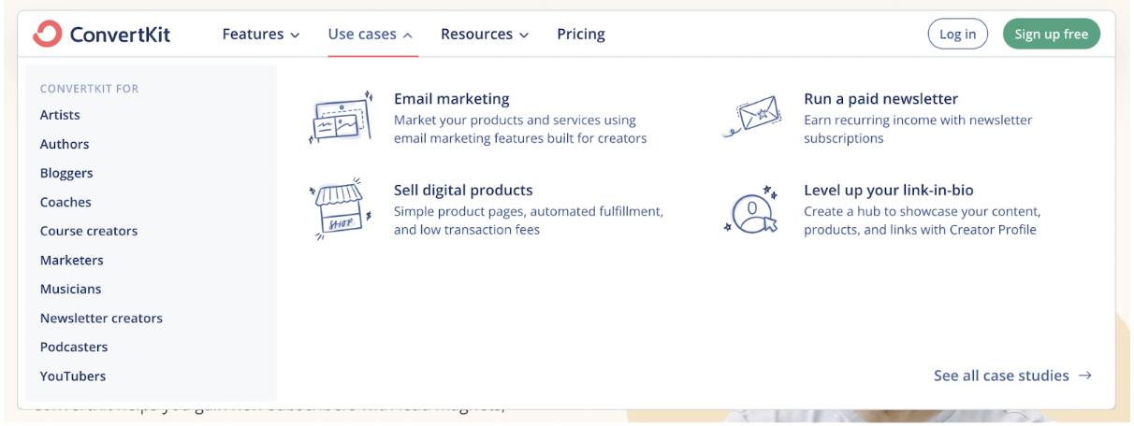Open the Run a paid newsletter heading
The image size is (1134, 426).
[x=881, y=98]
